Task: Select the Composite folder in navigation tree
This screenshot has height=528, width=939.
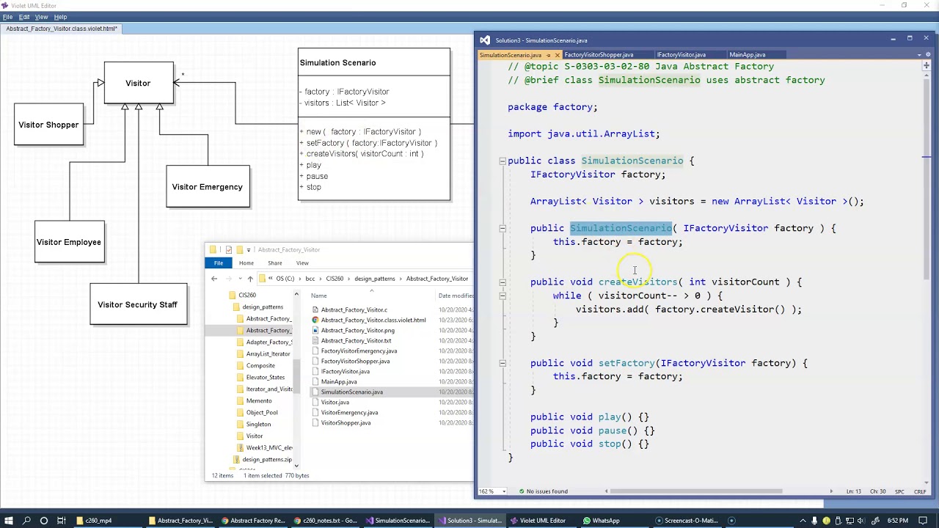Action: pos(260,366)
